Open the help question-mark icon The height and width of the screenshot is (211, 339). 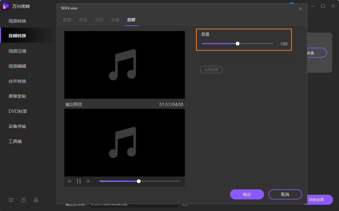(24, 200)
